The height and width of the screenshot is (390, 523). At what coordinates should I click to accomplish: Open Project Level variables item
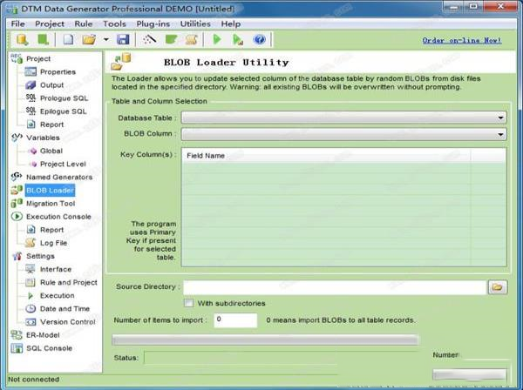tap(63, 164)
